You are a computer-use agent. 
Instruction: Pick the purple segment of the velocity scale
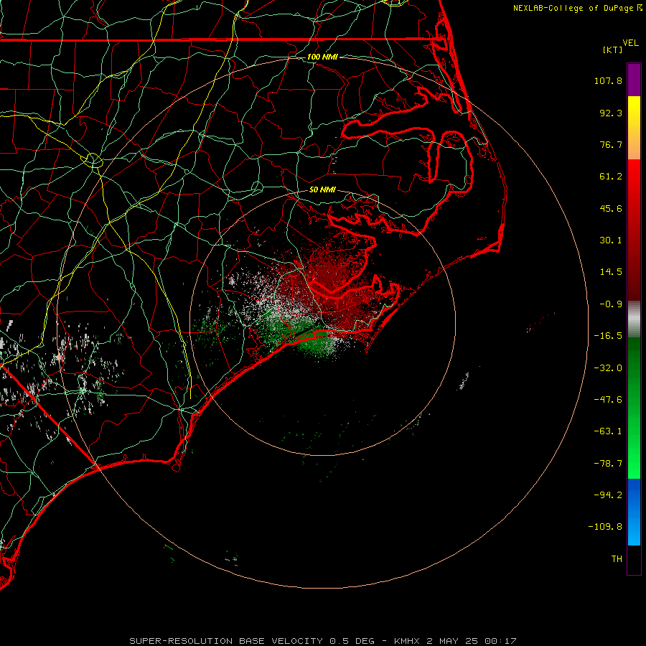pos(634,80)
